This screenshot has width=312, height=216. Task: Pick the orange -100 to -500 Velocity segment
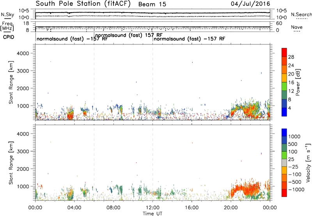pos(284,178)
